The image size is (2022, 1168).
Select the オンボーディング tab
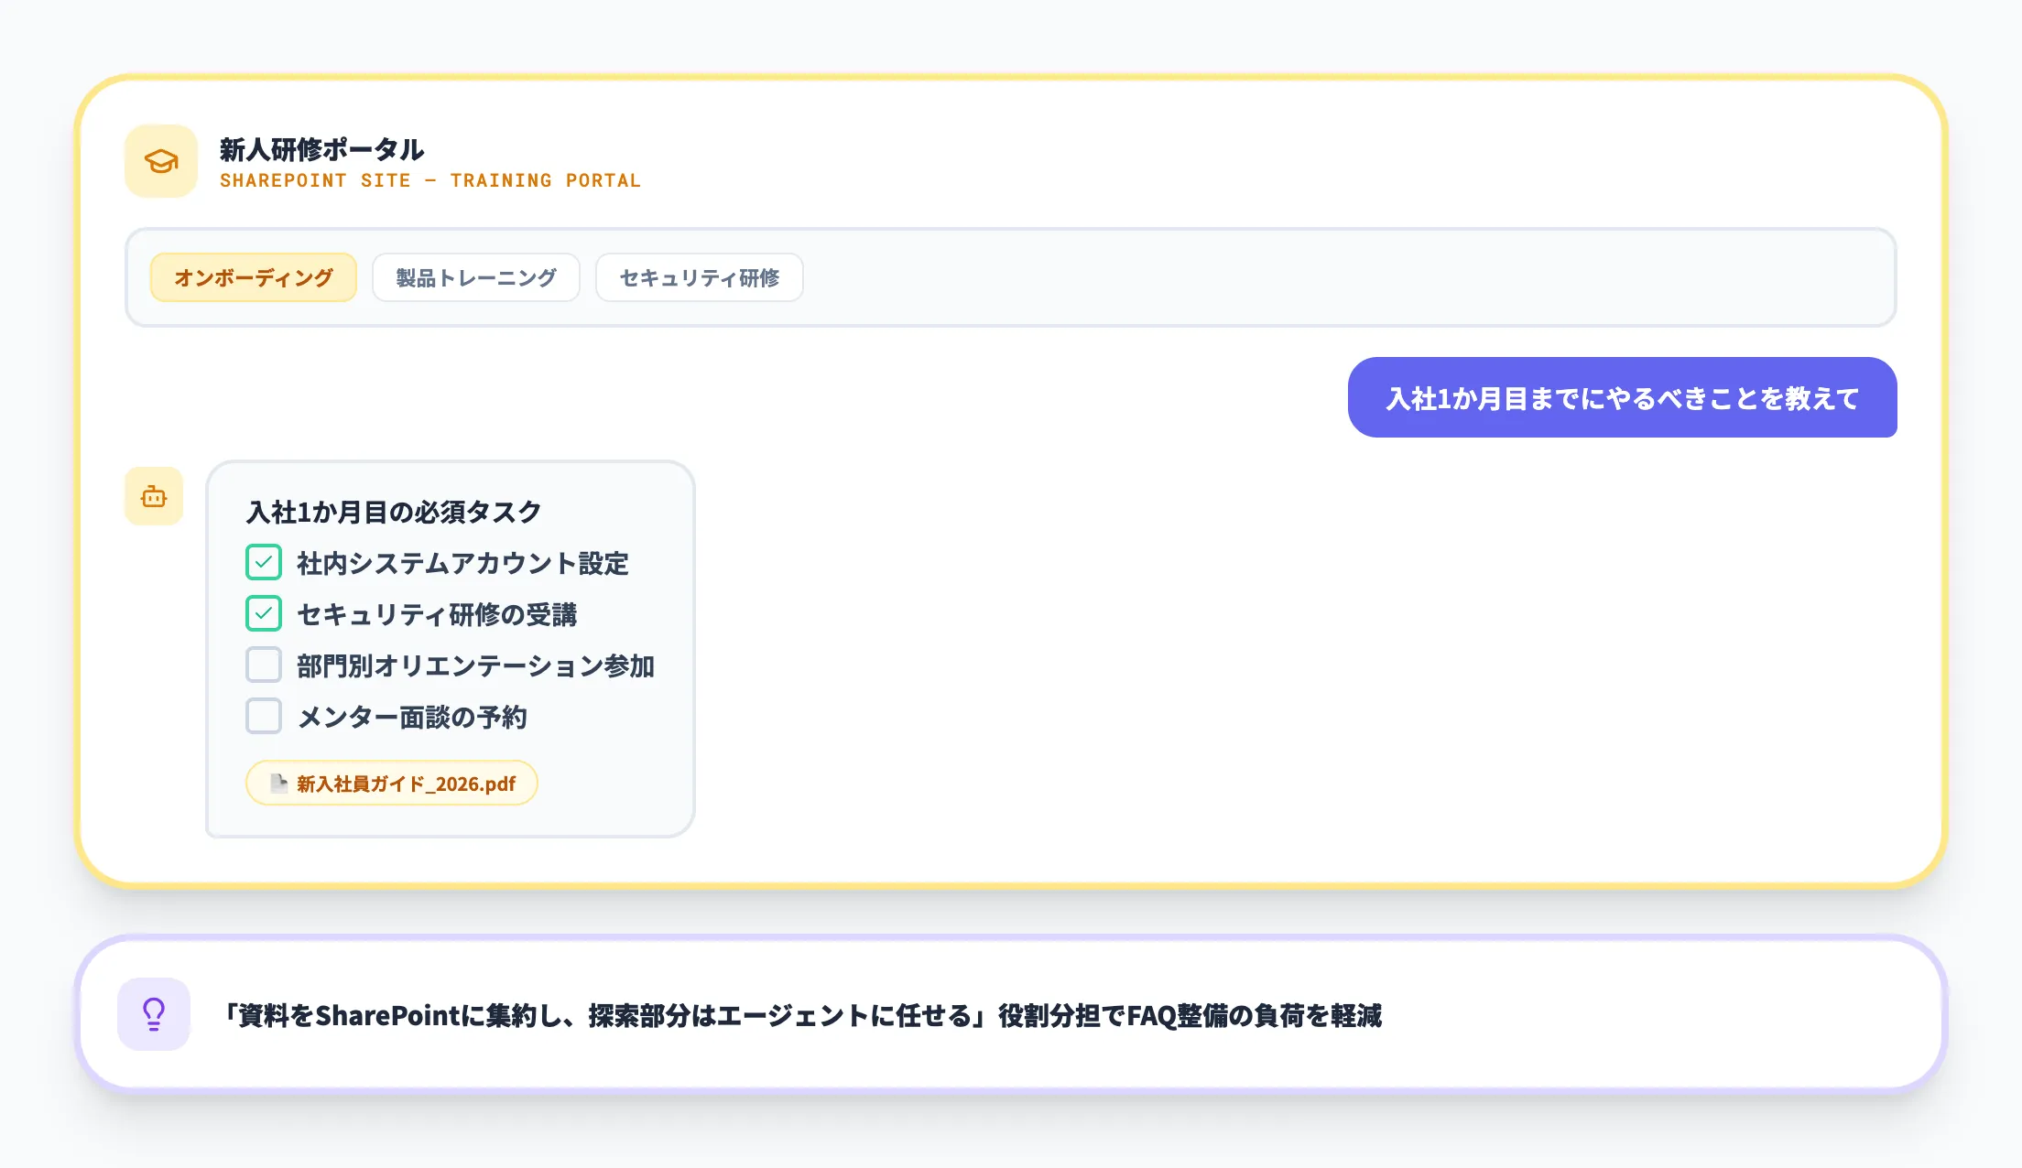(253, 276)
